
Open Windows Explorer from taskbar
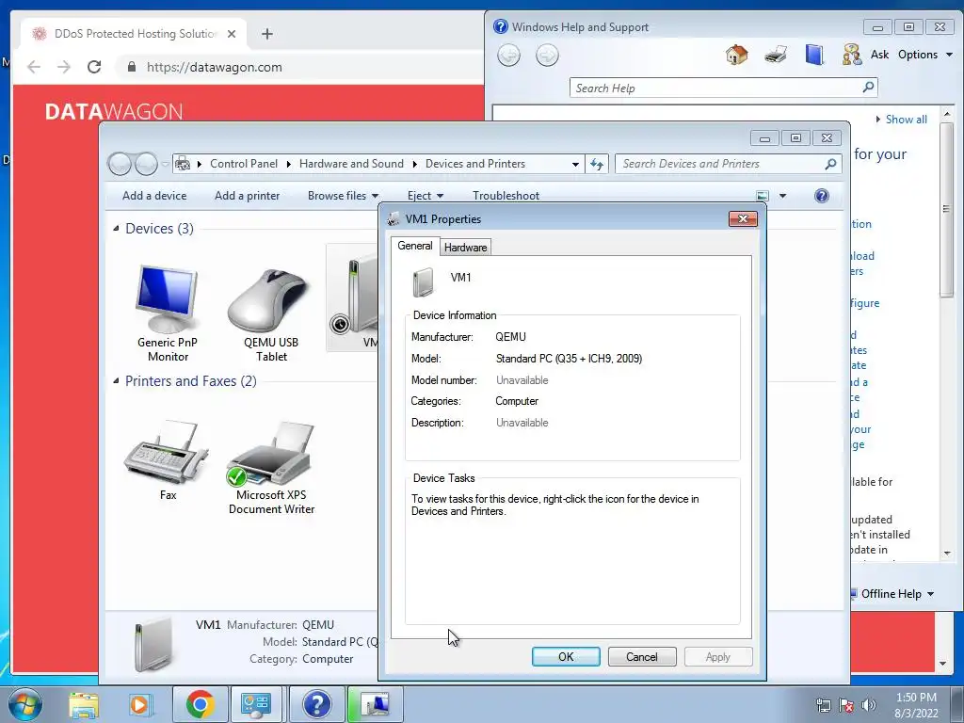(x=84, y=704)
